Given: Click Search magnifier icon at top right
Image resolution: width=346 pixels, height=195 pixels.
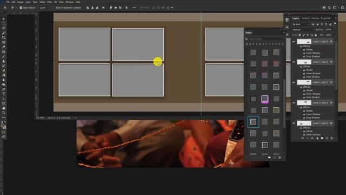Looking at the screenshot, I should 329,8.
